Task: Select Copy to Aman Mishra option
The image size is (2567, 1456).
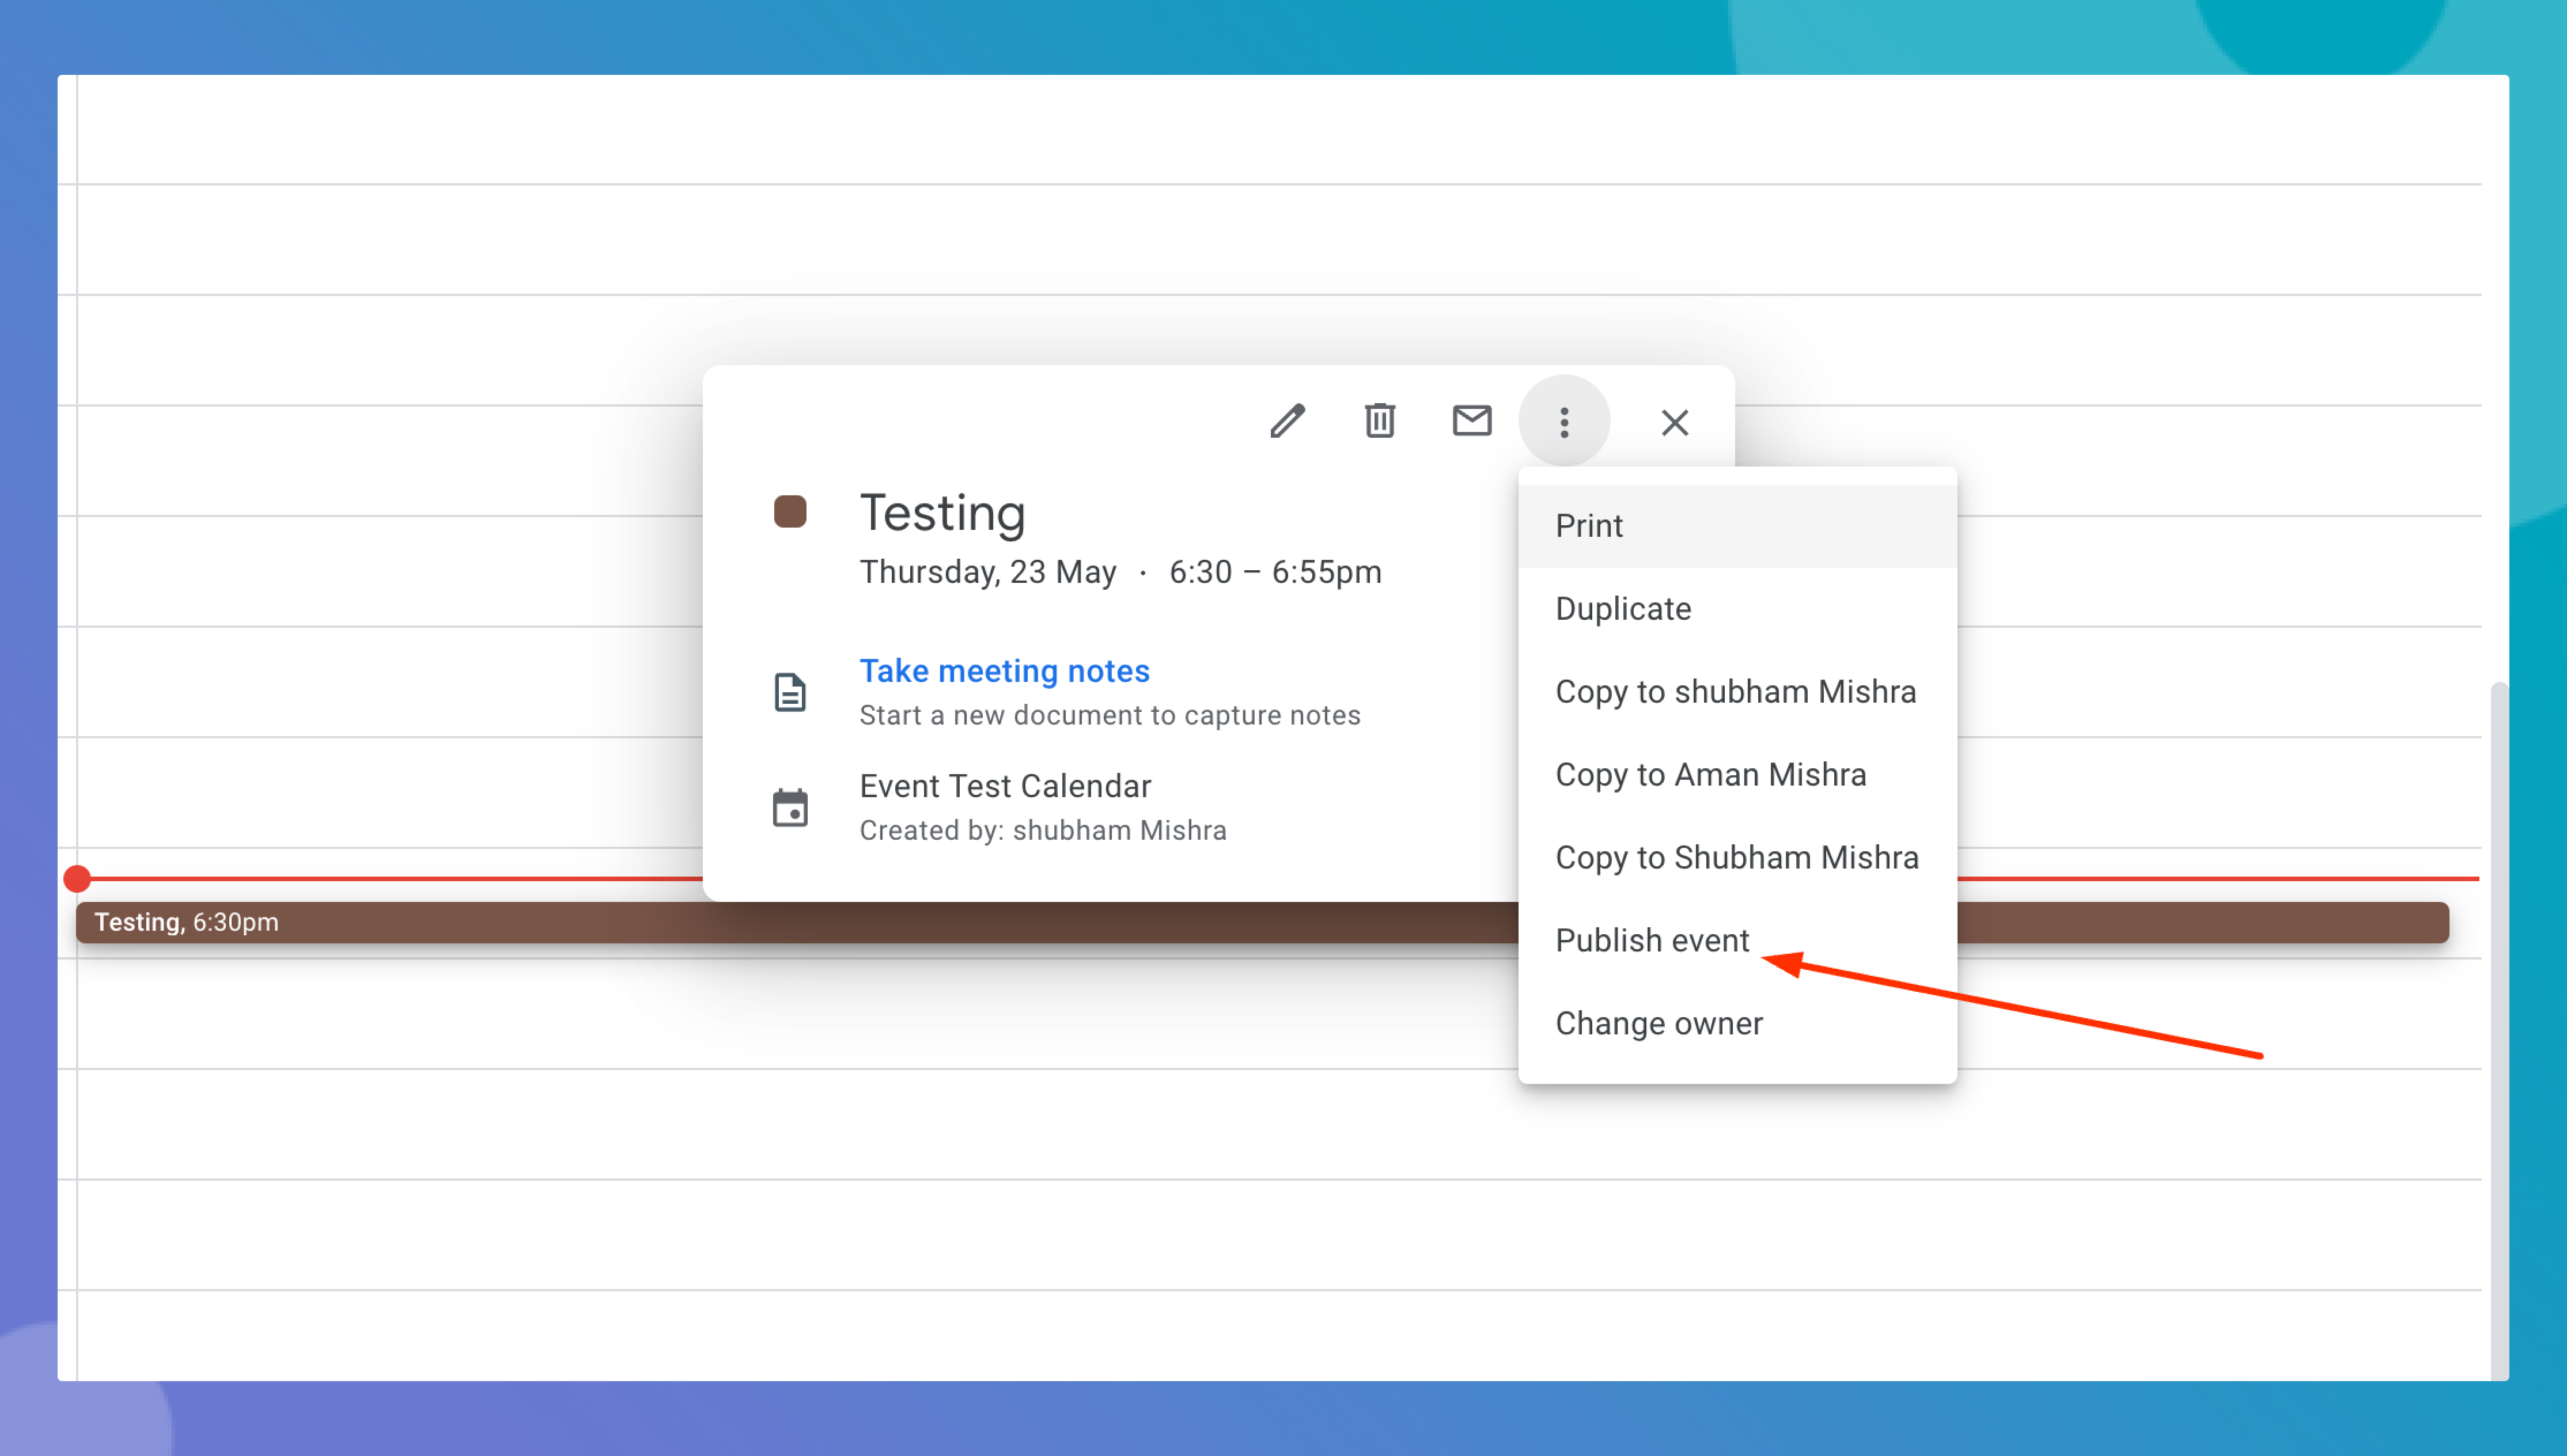Action: (1710, 775)
